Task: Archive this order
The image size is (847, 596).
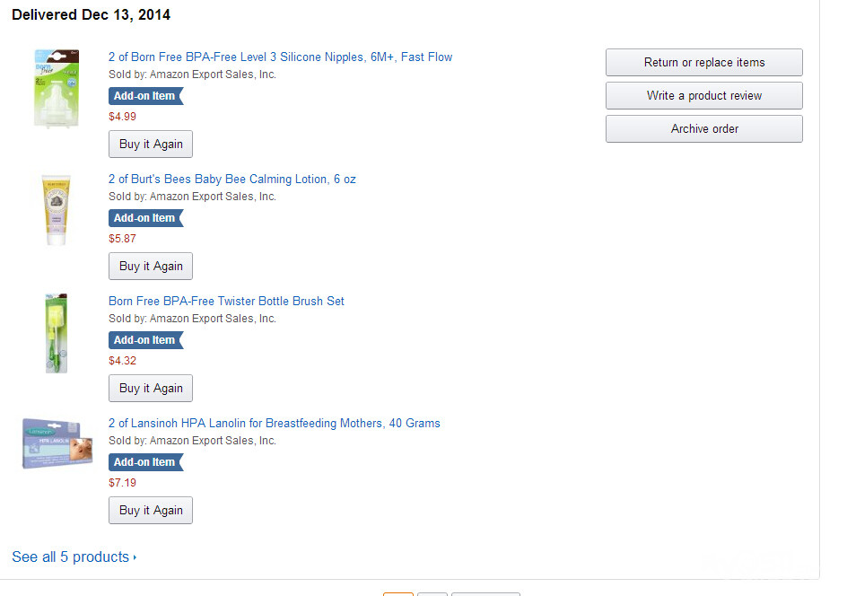Action: tap(703, 129)
